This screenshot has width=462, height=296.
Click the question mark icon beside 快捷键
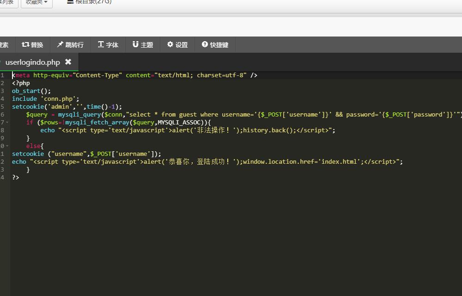point(205,44)
